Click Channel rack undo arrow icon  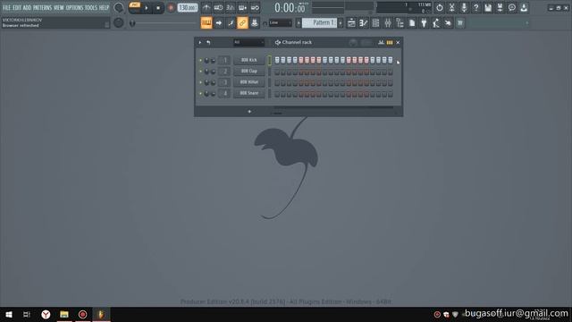coord(208,42)
